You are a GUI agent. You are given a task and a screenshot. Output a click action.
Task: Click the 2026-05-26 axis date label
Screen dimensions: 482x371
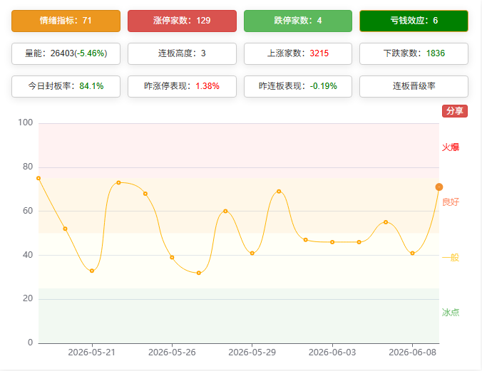coord(172,352)
